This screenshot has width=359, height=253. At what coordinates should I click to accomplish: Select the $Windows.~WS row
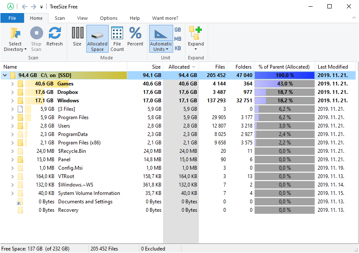click(x=178, y=185)
